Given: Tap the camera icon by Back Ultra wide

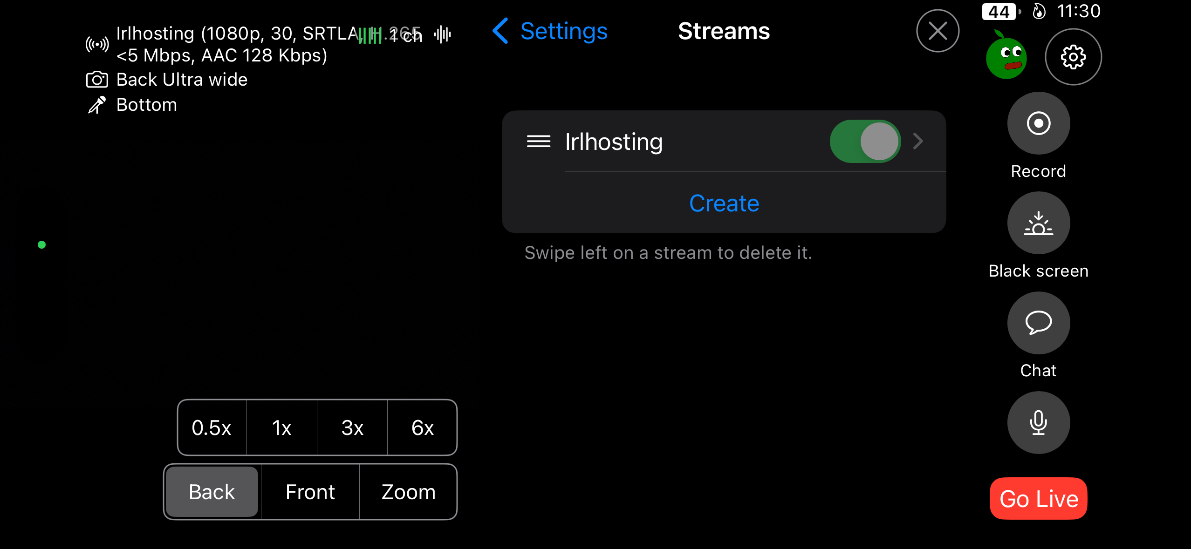Looking at the screenshot, I should [x=97, y=80].
